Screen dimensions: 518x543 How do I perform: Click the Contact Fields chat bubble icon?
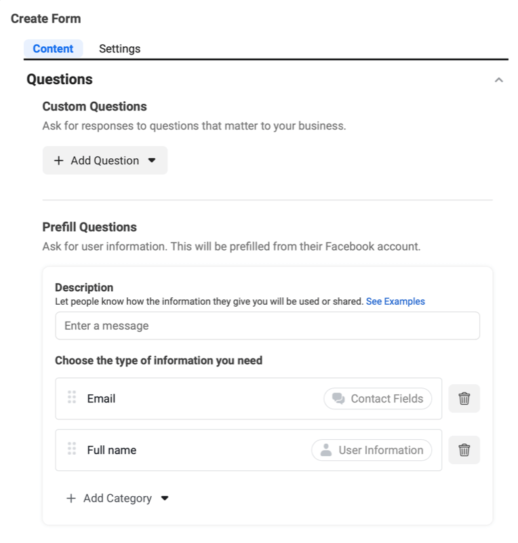tap(338, 399)
